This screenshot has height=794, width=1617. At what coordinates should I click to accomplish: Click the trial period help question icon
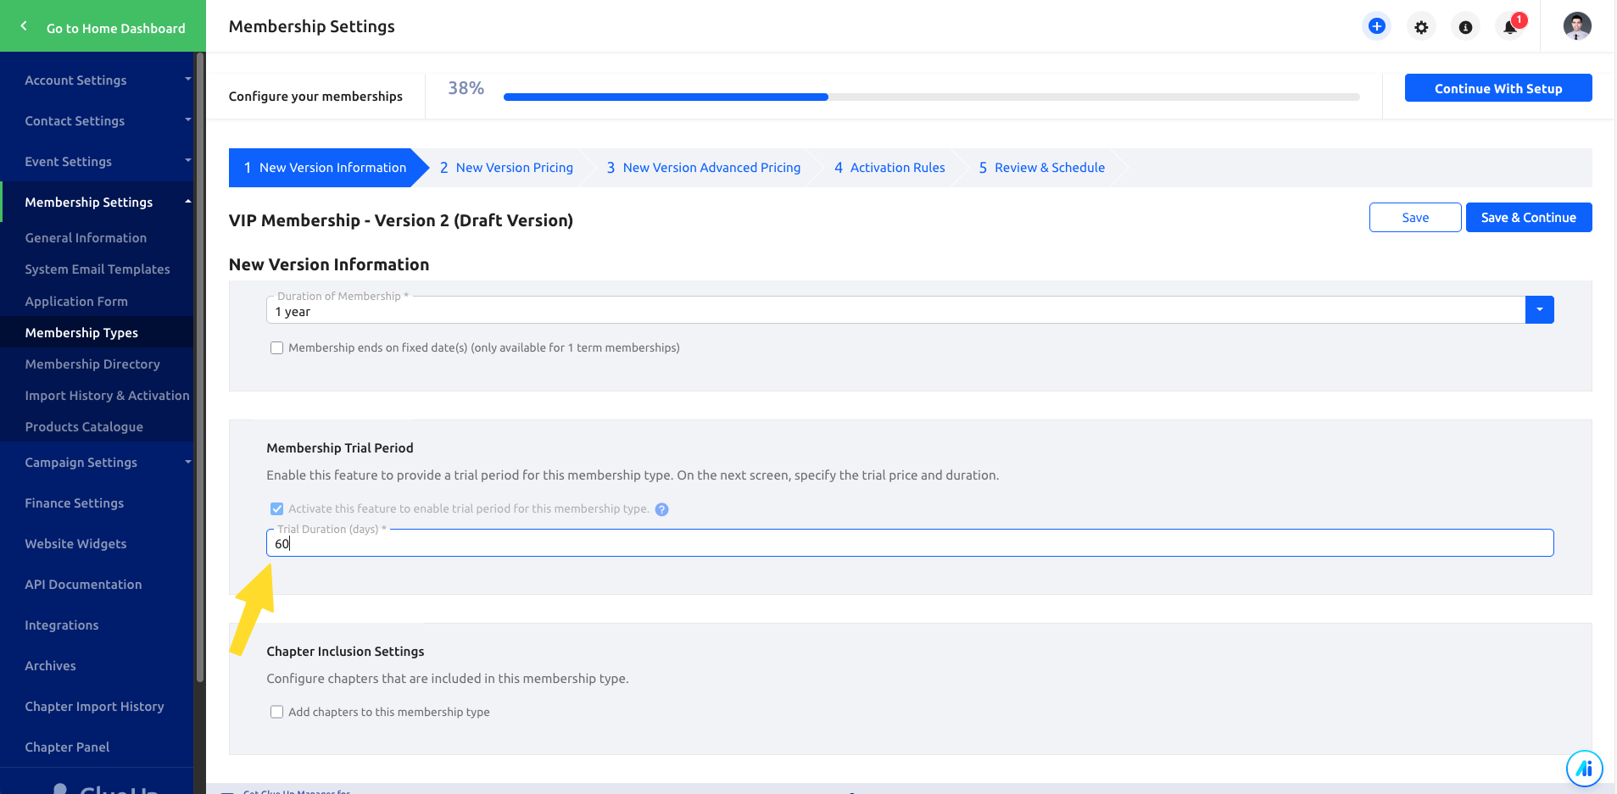(662, 509)
